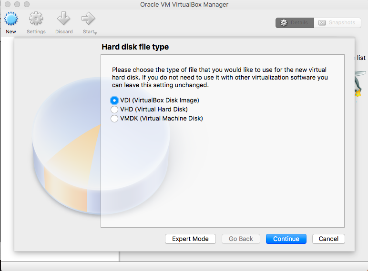Switch to the Details view tab

click(295, 23)
